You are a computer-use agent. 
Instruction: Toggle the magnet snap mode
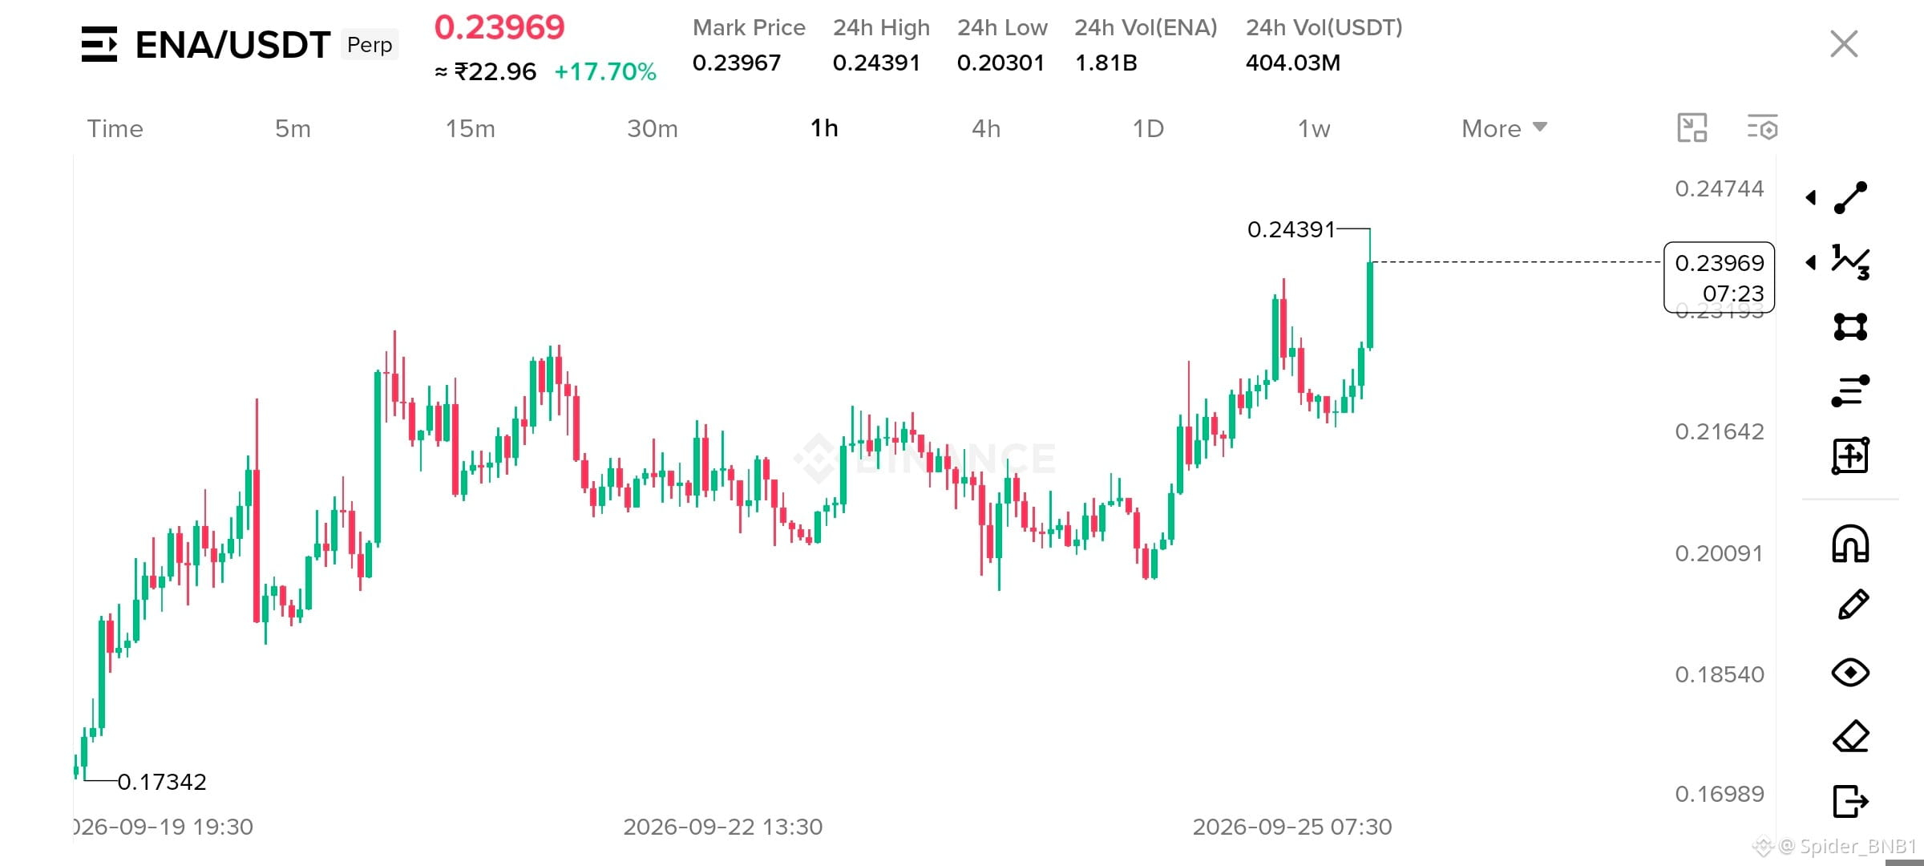(1850, 543)
